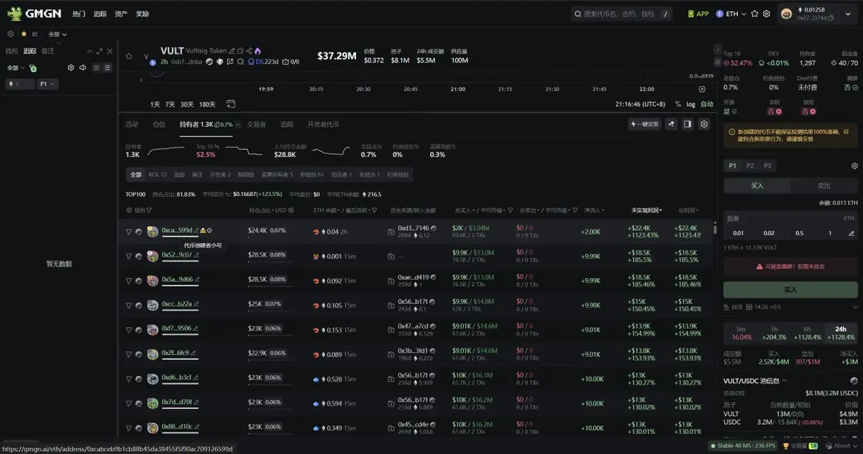Copy the VULT token address
The height and width of the screenshot is (454, 863).
(x=240, y=51)
